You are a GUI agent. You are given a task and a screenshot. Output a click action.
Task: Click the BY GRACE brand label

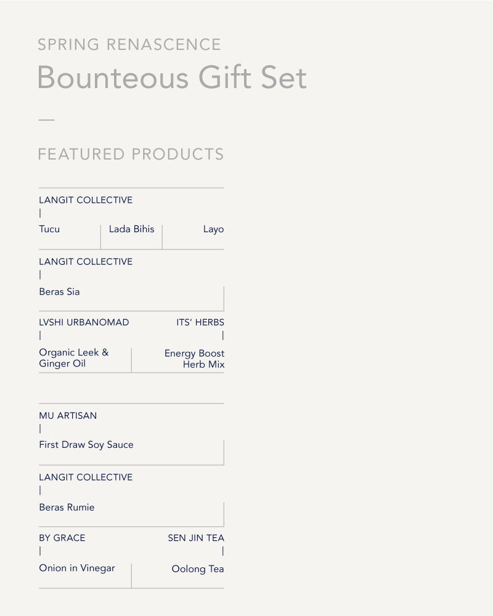(62, 538)
